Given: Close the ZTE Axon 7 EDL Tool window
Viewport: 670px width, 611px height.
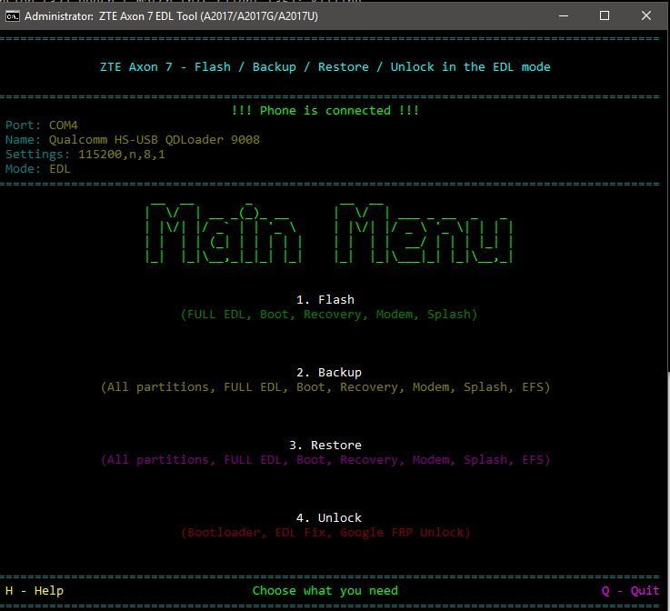Looking at the screenshot, I should (x=646, y=15).
